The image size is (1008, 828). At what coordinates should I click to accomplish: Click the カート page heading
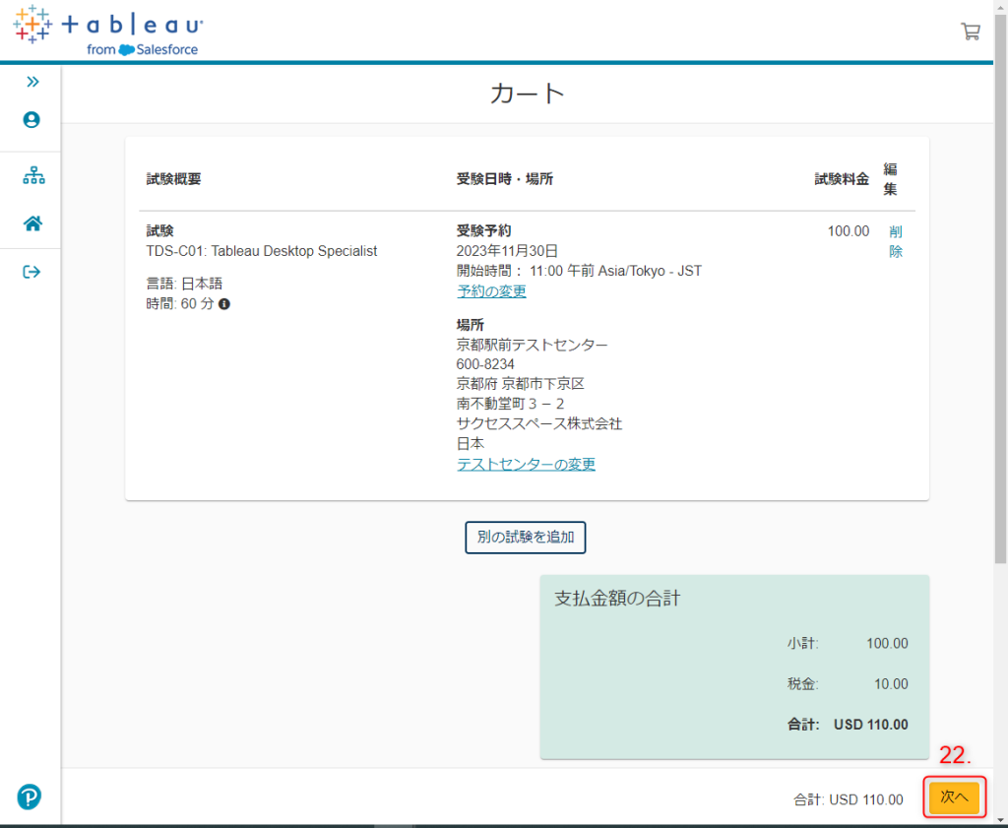[528, 94]
